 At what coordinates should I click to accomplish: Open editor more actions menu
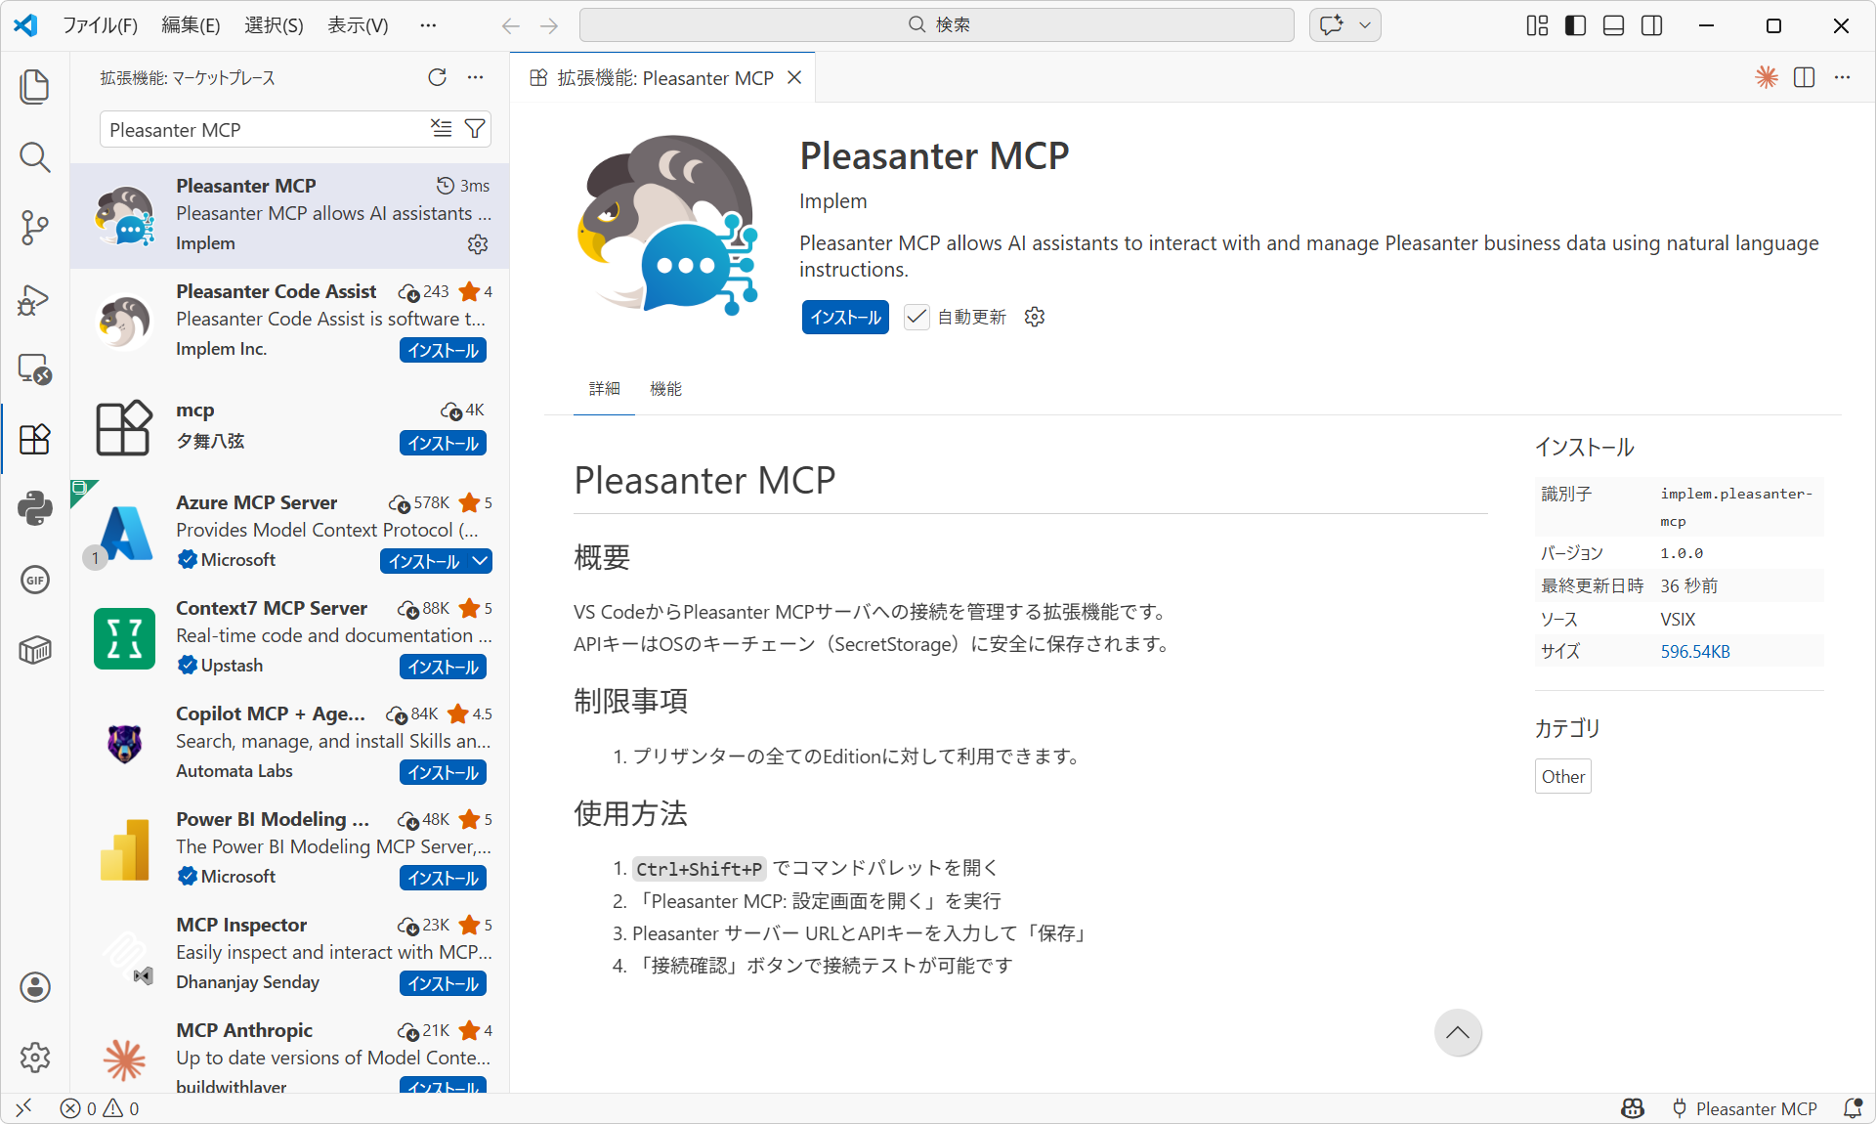pos(1843,77)
